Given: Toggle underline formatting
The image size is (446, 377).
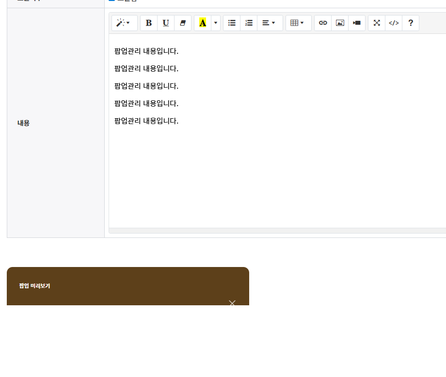Looking at the screenshot, I should (166, 23).
